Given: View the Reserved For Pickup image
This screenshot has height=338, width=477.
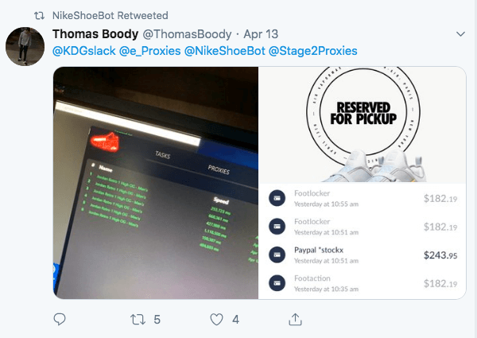Looking at the screenshot, I should pos(363,125).
